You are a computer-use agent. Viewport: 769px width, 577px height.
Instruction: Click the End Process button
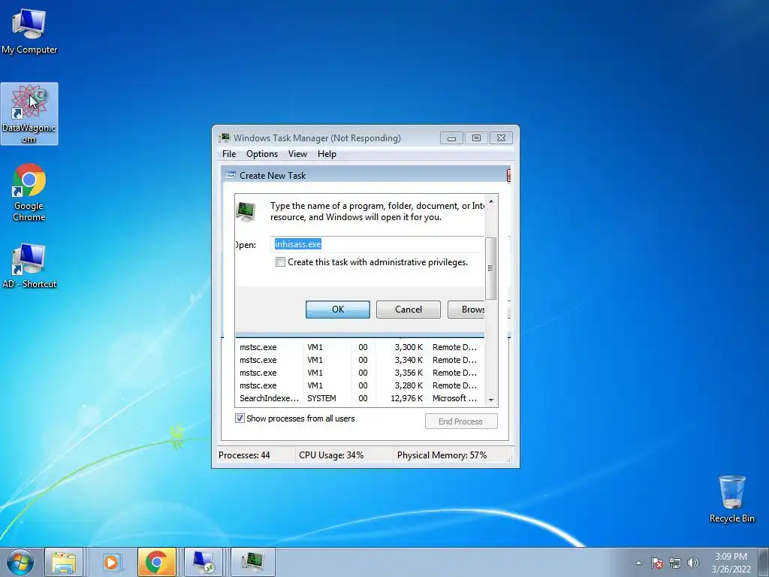coord(461,421)
